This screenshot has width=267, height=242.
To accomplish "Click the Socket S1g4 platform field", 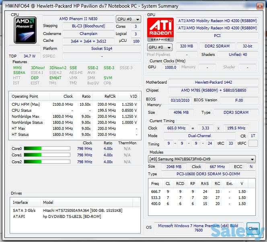I will pyautogui.click(x=103, y=48).
